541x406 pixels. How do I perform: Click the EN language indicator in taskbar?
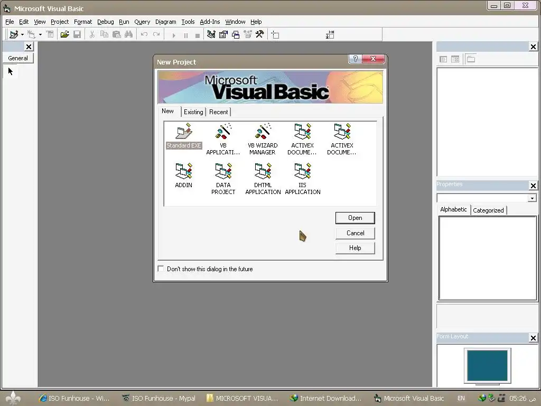tap(461, 398)
